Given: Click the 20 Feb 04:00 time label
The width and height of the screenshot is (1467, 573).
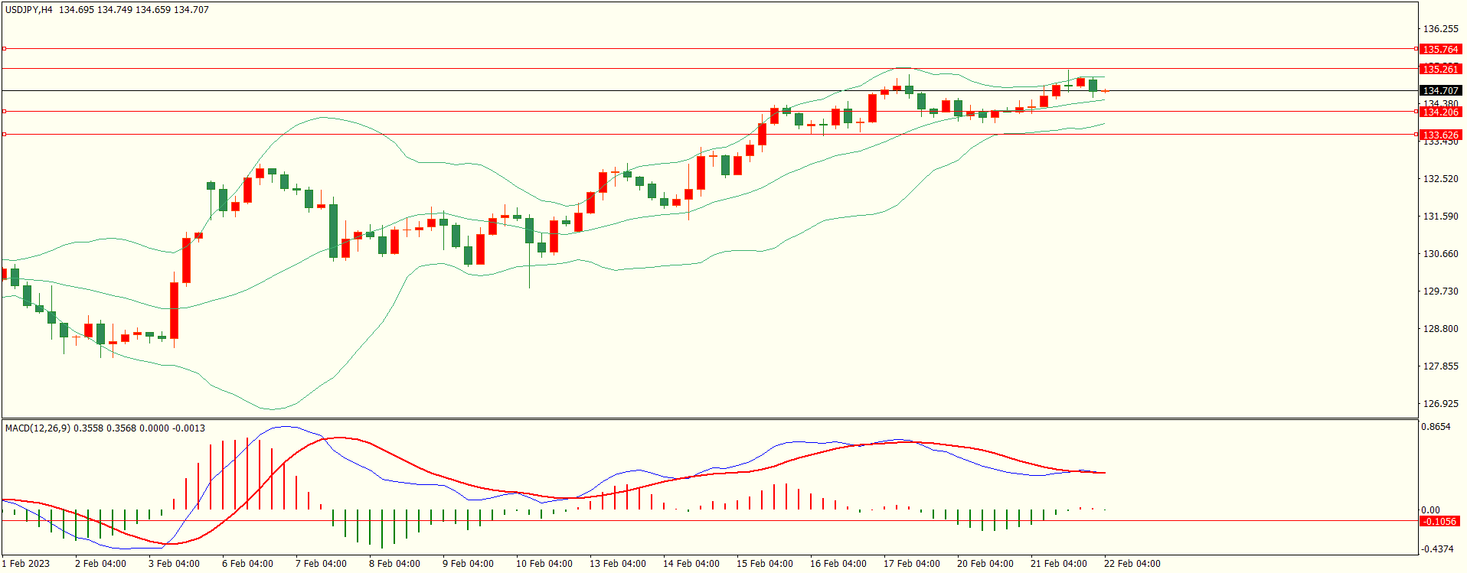Looking at the screenshot, I should [x=985, y=564].
